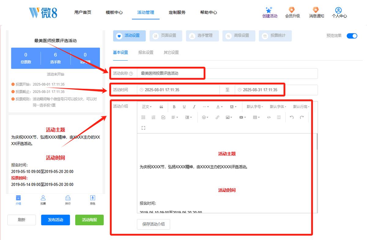Apply italic formatting in the editor
The width and height of the screenshot is (367, 240).
click(x=194, y=107)
